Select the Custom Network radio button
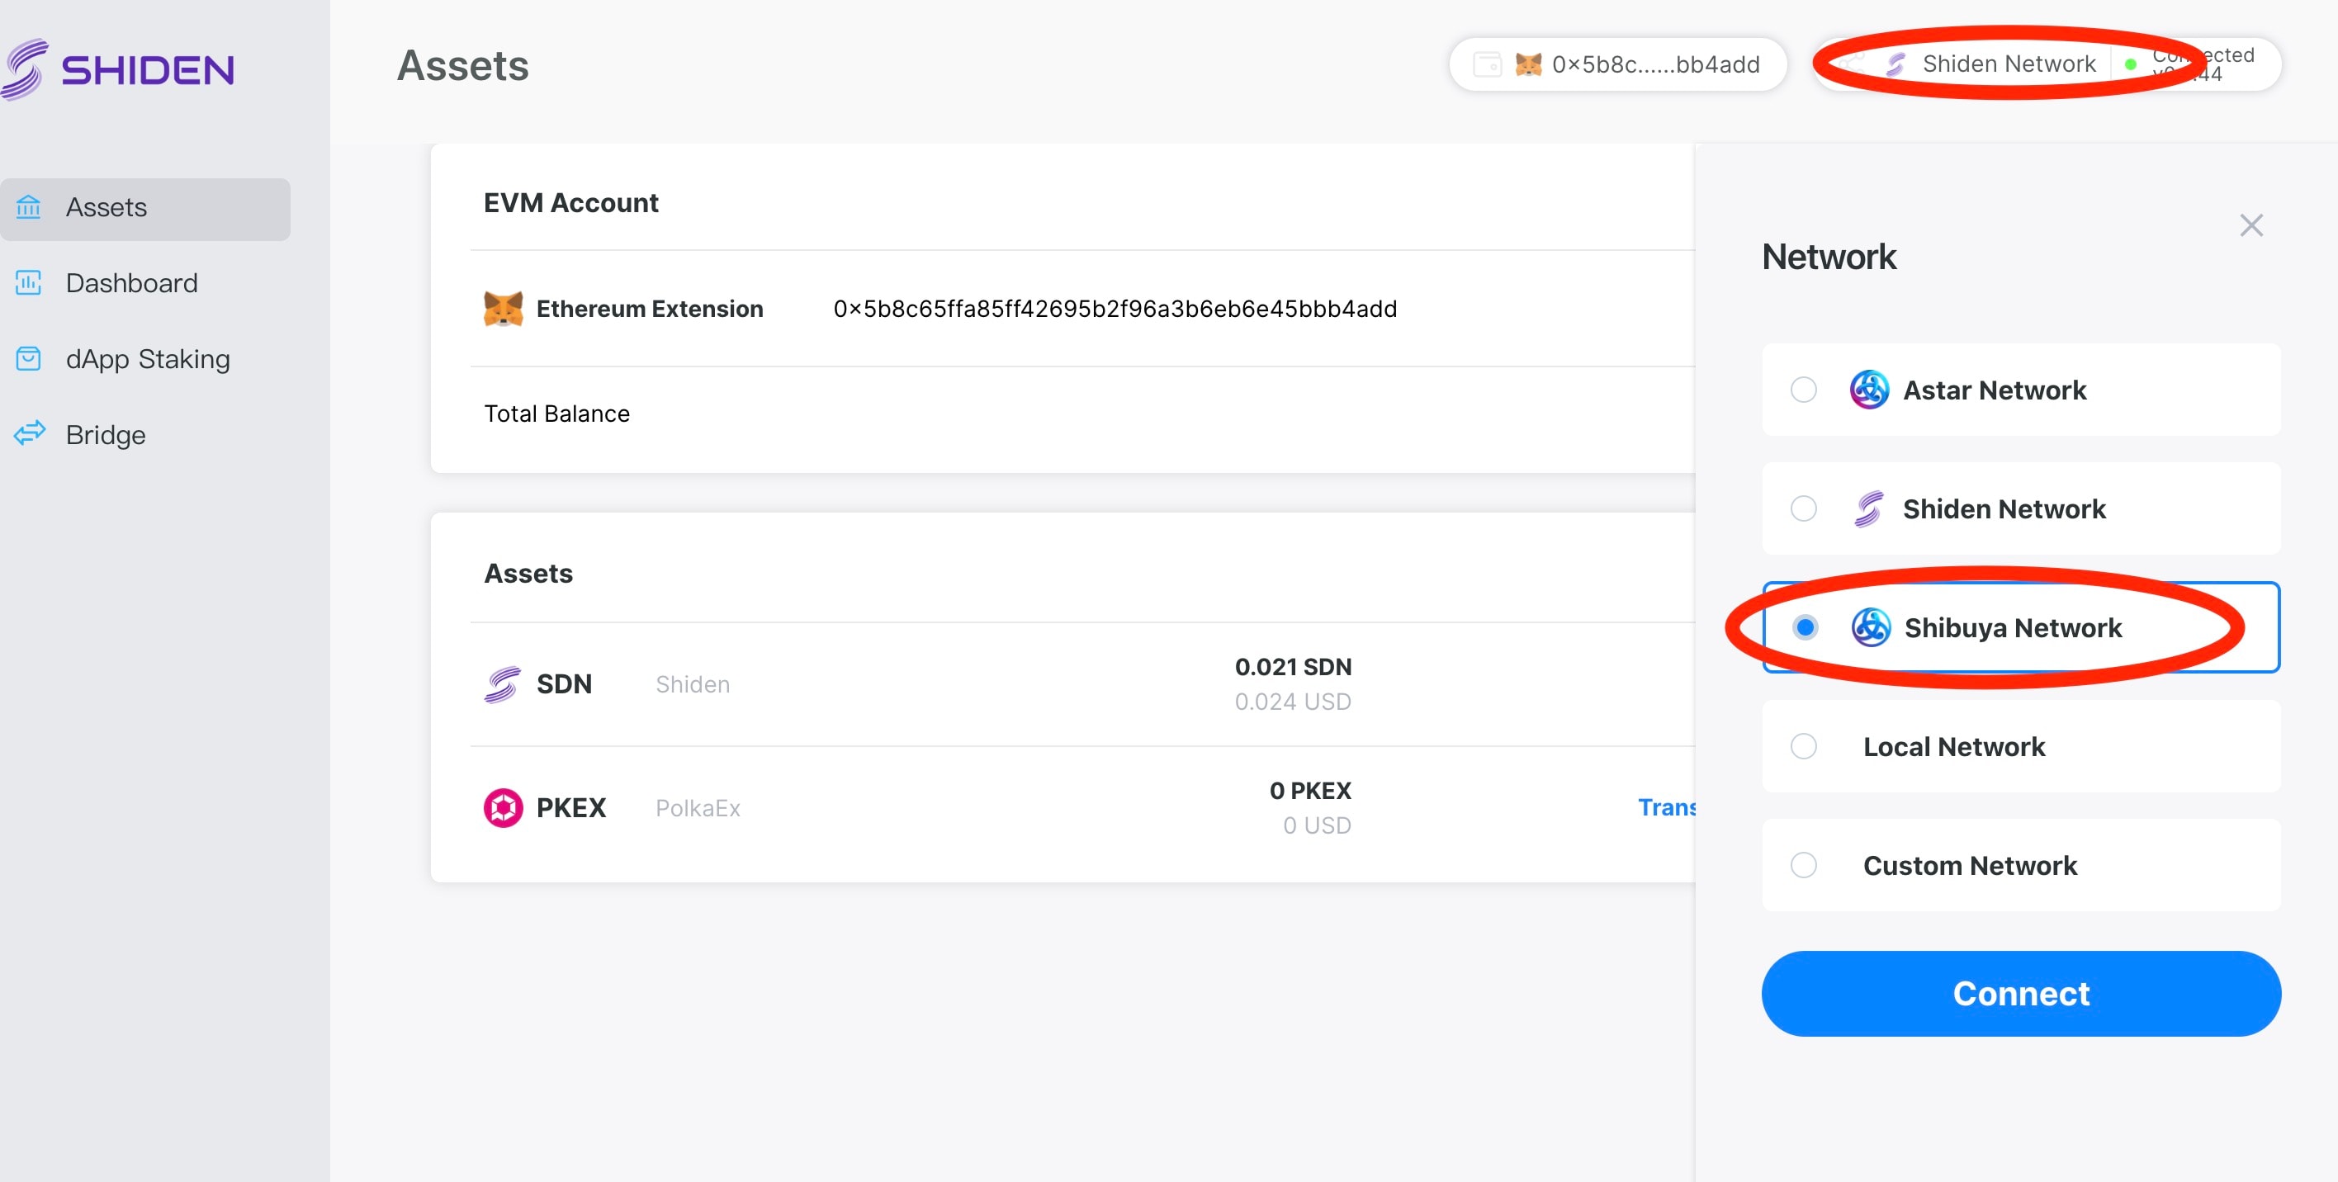This screenshot has height=1182, width=2338. (x=1802, y=865)
